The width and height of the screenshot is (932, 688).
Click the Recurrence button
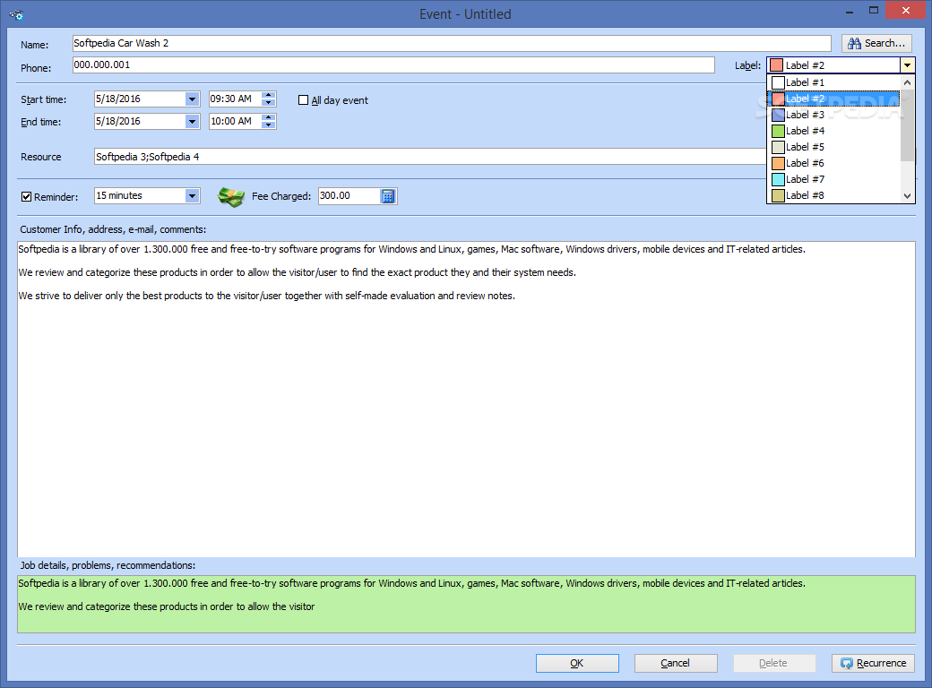click(x=873, y=663)
